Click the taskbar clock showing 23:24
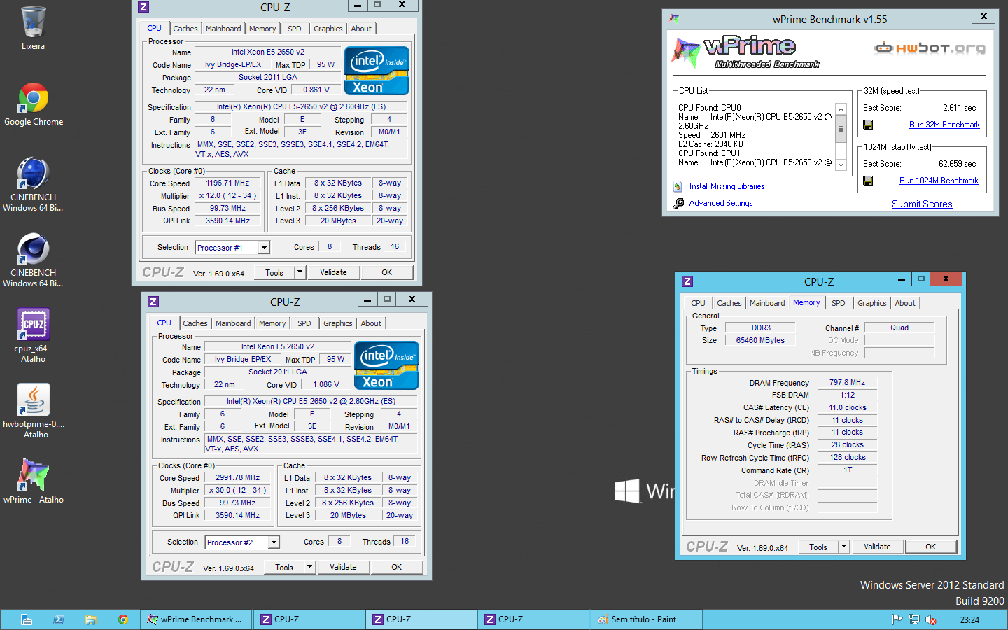This screenshot has height=630, width=1008. (969, 619)
